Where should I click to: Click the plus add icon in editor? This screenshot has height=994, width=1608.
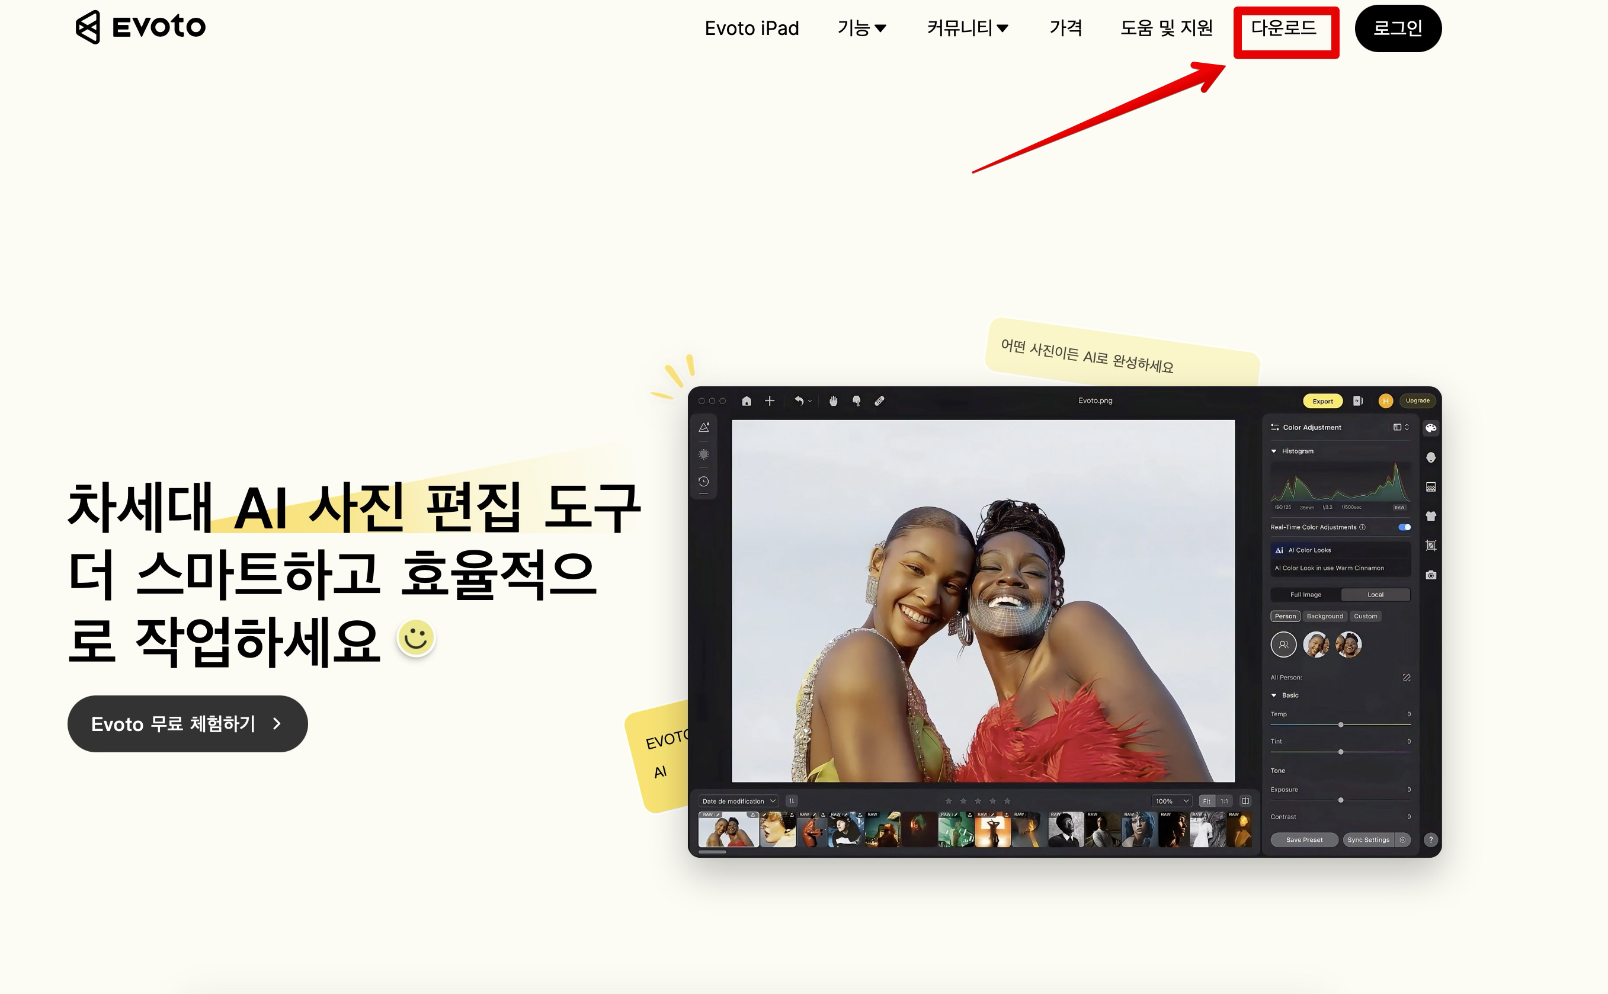[x=770, y=401]
